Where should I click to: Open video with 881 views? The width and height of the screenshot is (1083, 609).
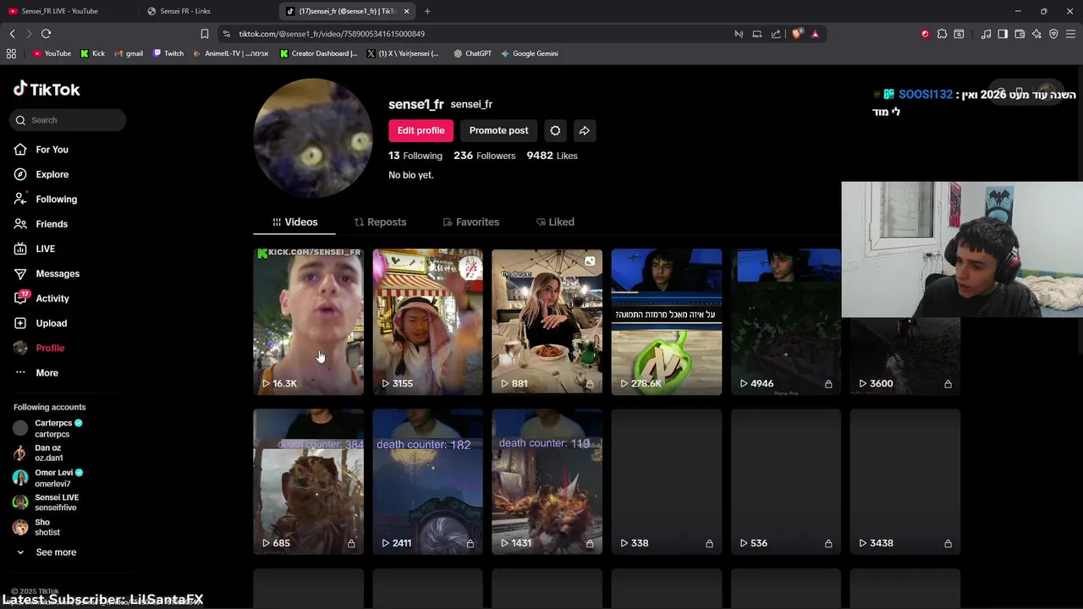(x=547, y=321)
